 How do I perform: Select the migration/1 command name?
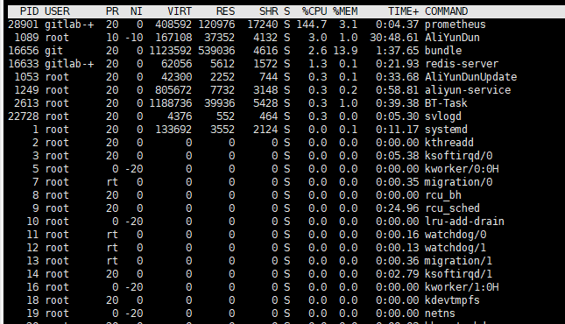(x=458, y=261)
